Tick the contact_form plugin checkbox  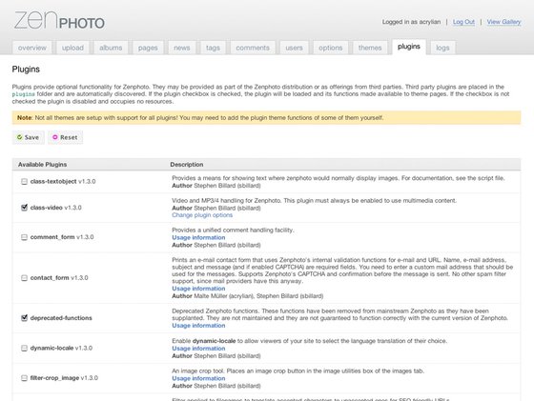[24, 278]
